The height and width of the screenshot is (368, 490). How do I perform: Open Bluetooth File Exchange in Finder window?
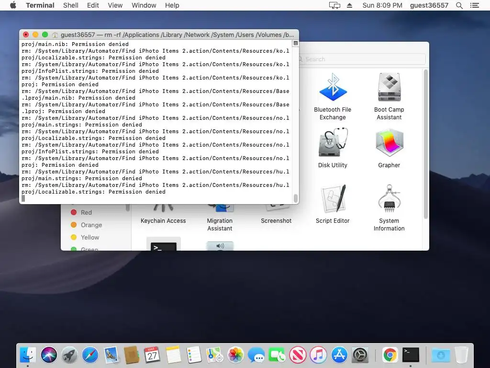coord(333,87)
